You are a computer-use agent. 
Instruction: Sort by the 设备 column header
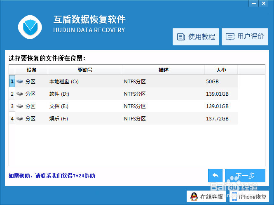pyautogui.click(x=32, y=70)
